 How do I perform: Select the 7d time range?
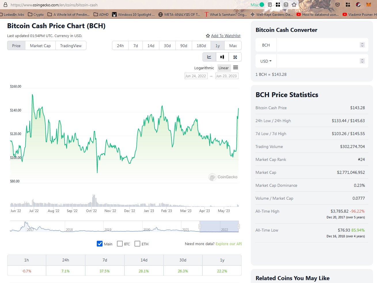coord(136,46)
